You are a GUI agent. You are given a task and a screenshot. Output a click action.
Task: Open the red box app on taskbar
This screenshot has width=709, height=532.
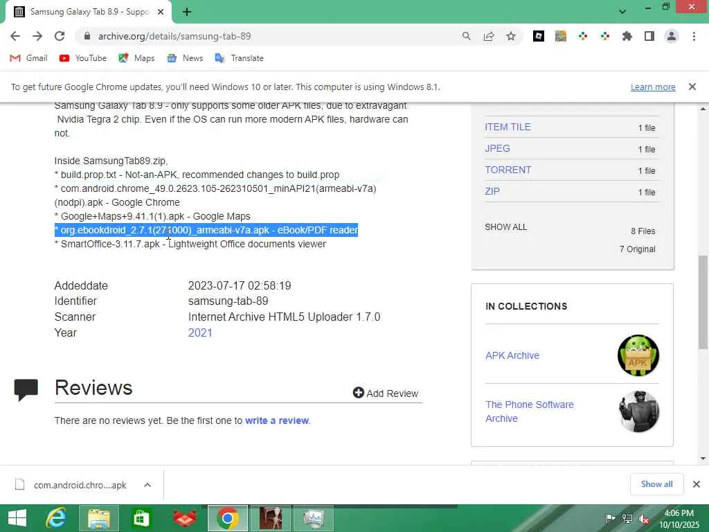tap(185, 518)
